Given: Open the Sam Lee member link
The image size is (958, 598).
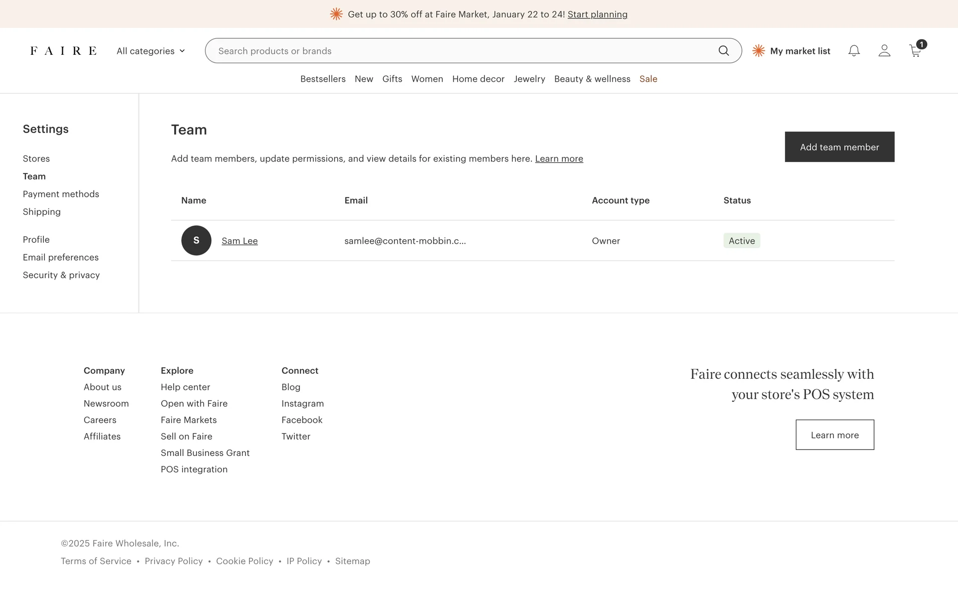Looking at the screenshot, I should [x=239, y=241].
